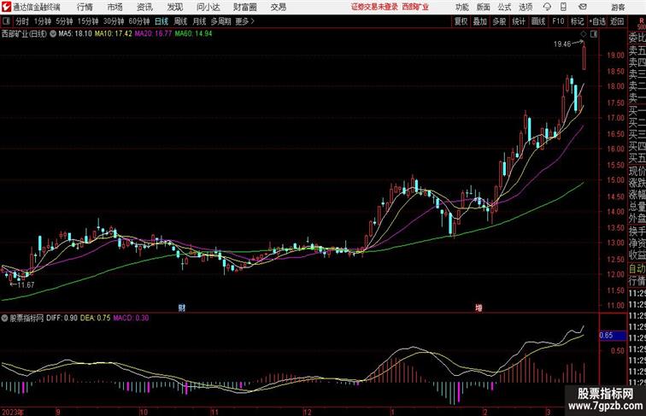Open the 版面 menu

484,7
